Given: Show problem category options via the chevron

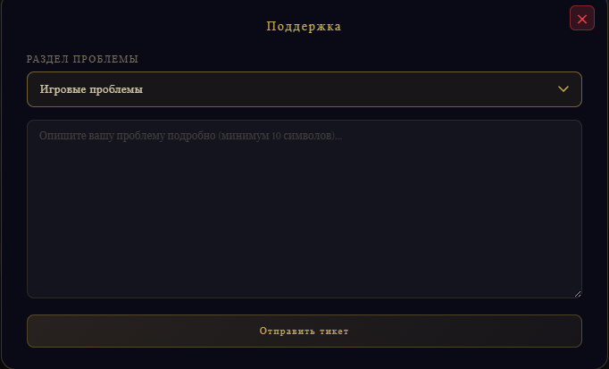Looking at the screenshot, I should click(x=563, y=89).
